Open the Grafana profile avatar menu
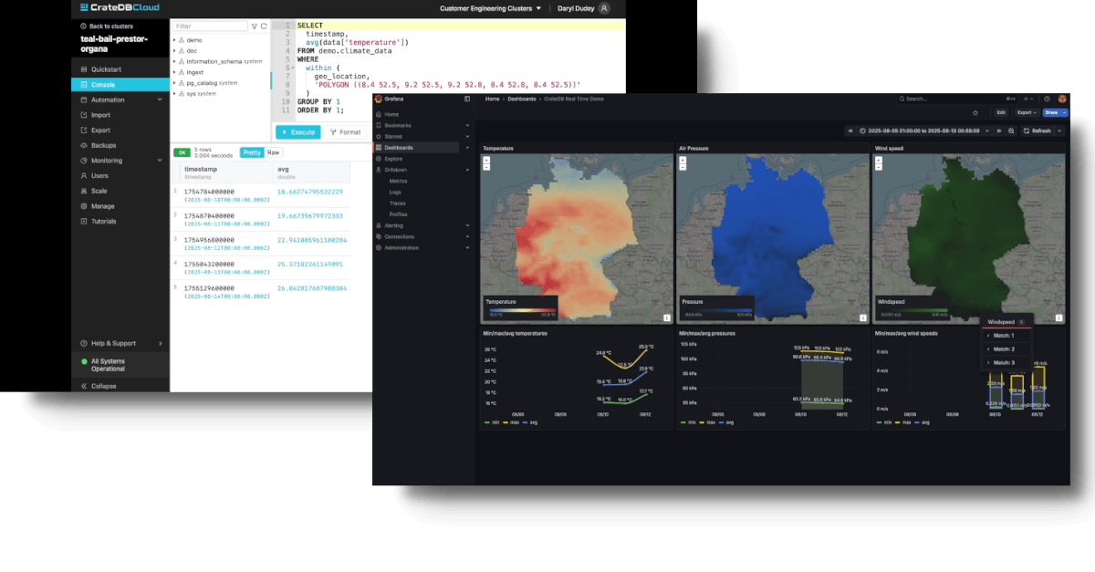 [x=1062, y=98]
